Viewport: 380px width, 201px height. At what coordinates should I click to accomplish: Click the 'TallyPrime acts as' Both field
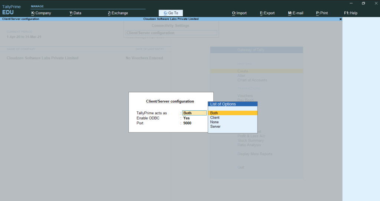(194, 113)
